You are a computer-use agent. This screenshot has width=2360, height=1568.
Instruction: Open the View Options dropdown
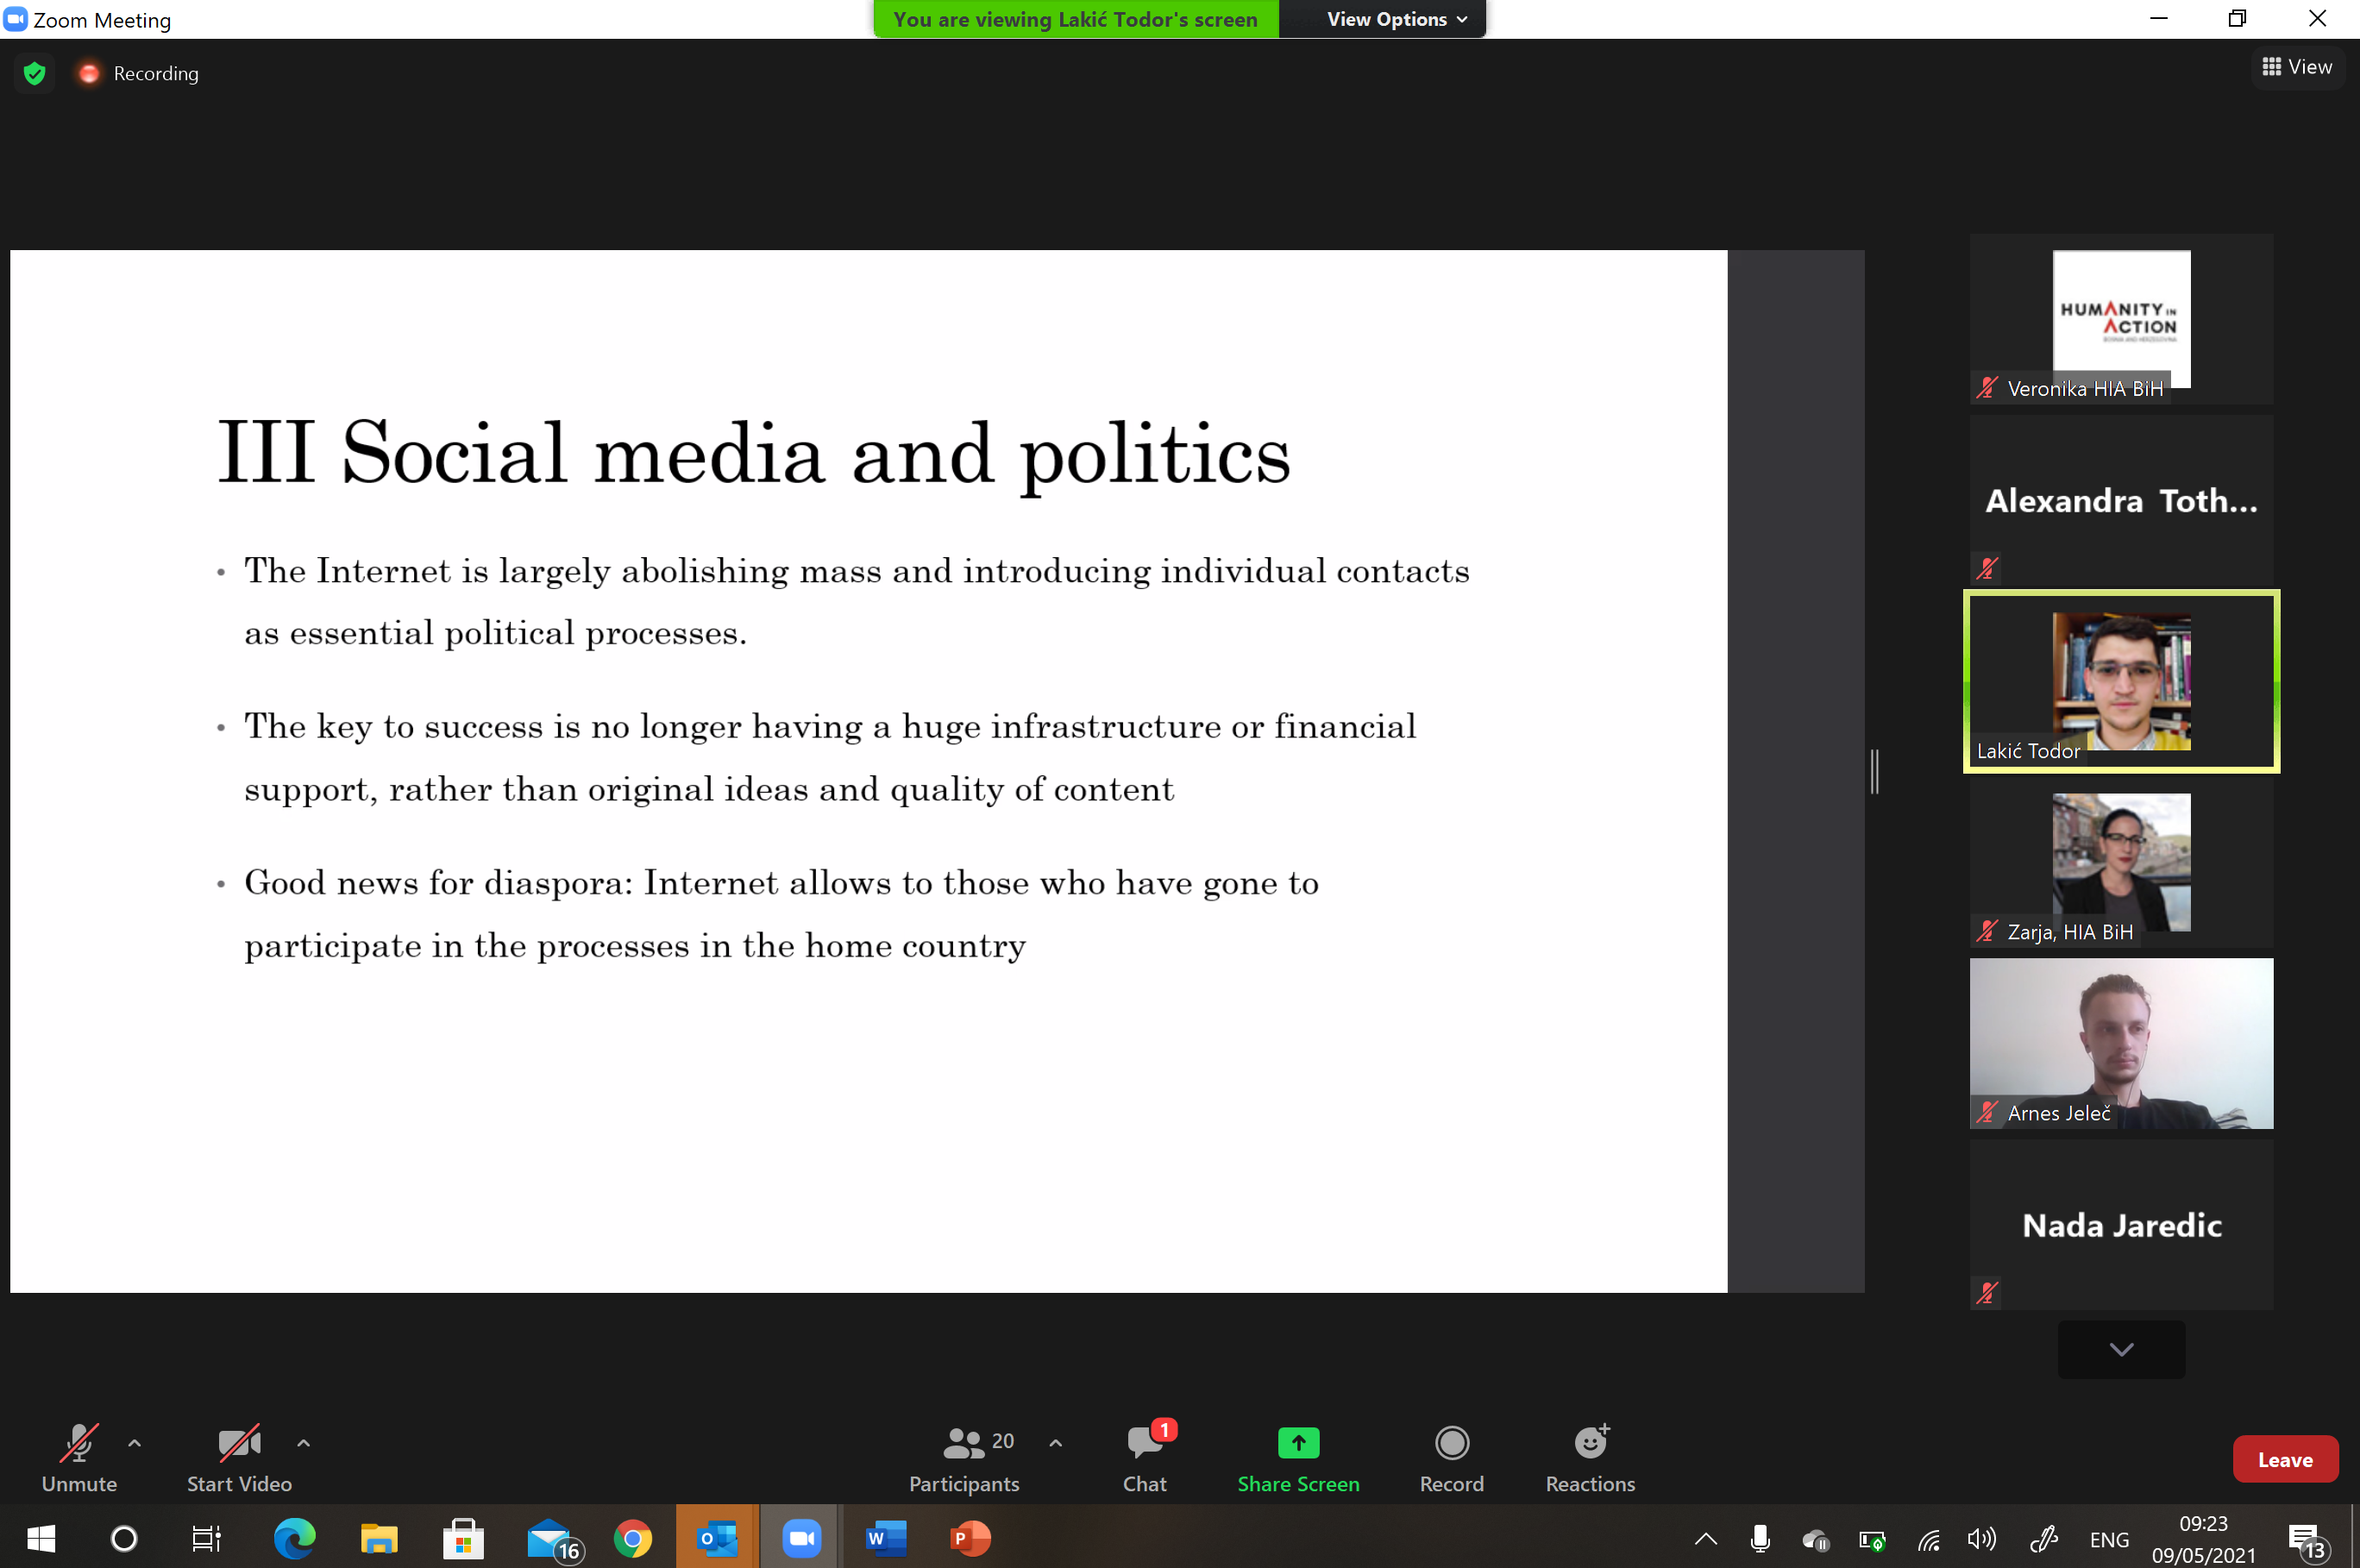[x=1396, y=19]
